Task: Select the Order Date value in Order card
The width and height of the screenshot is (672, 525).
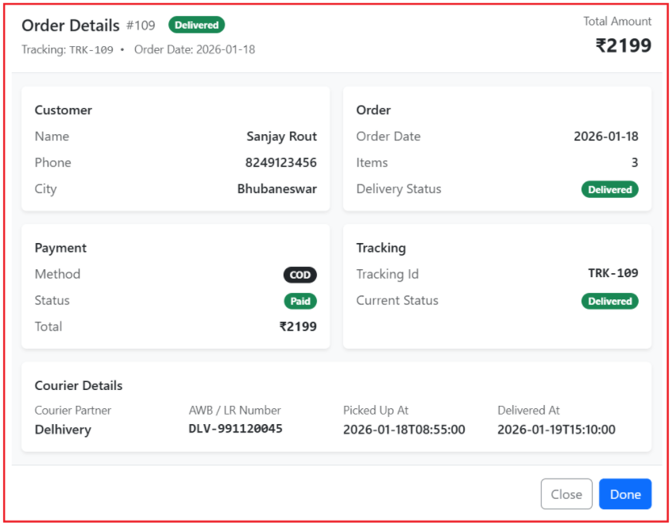Action: point(605,137)
